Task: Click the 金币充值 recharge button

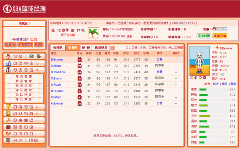Action: click(220, 36)
